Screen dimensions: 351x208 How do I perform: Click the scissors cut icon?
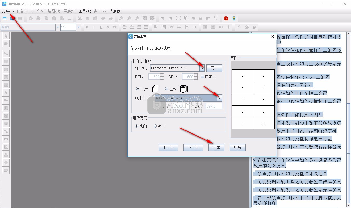80,18
